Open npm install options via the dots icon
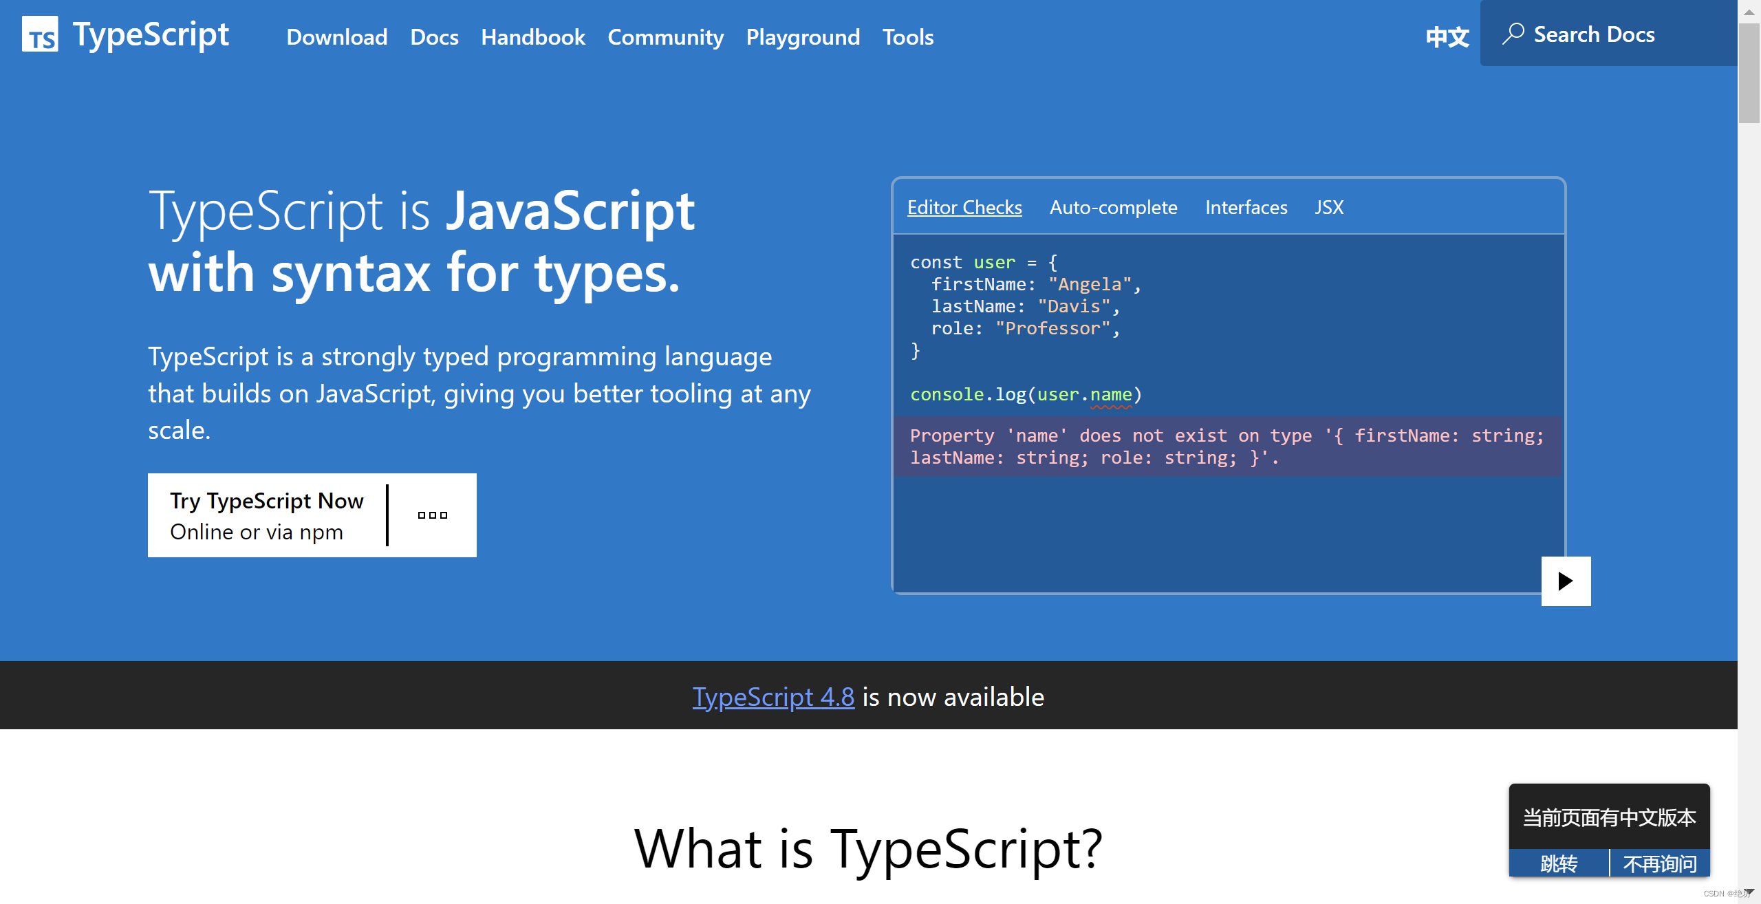The height and width of the screenshot is (904, 1761). click(431, 515)
